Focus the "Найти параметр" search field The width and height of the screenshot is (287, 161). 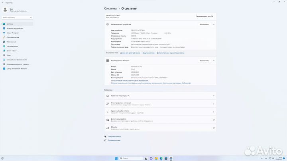(x=18, y=17)
